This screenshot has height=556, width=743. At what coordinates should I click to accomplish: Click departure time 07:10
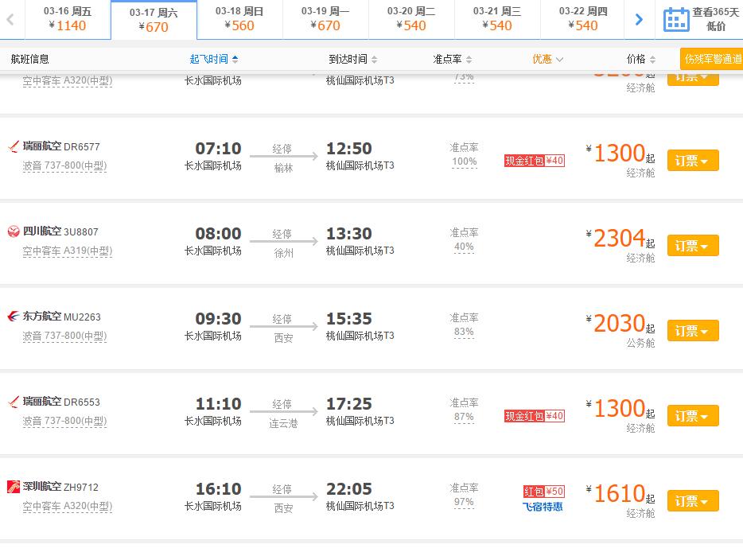pyautogui.click(x=219, y=149)
